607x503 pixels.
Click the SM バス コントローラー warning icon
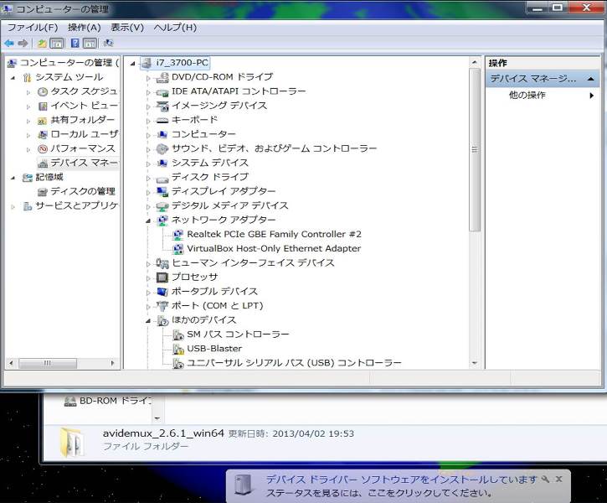point(178,334)
